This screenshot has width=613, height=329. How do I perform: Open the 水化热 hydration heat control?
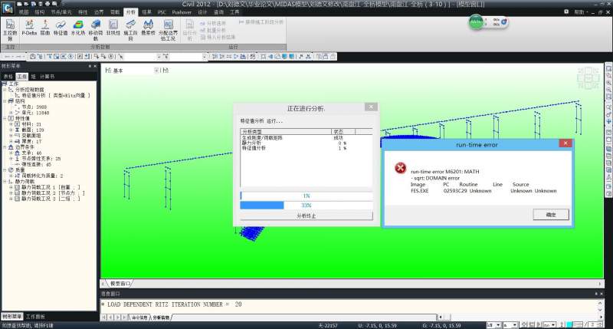click(x=78, y=28)
